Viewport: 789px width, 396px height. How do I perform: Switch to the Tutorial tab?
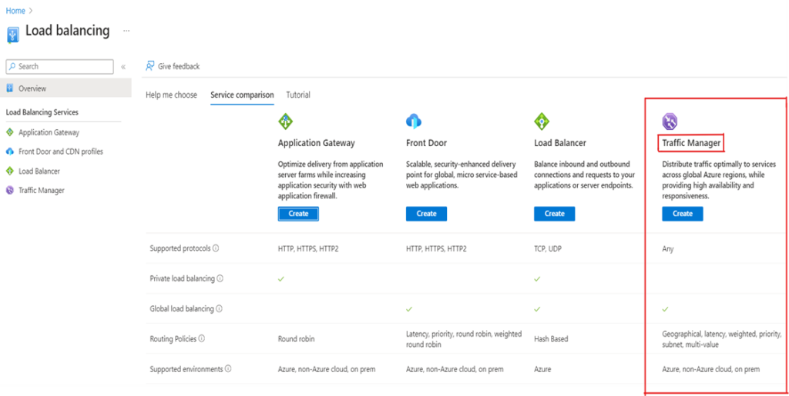click(x=298, y=95)
